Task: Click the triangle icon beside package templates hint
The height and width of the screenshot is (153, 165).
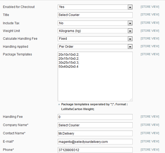Action: tap(59, 104)
